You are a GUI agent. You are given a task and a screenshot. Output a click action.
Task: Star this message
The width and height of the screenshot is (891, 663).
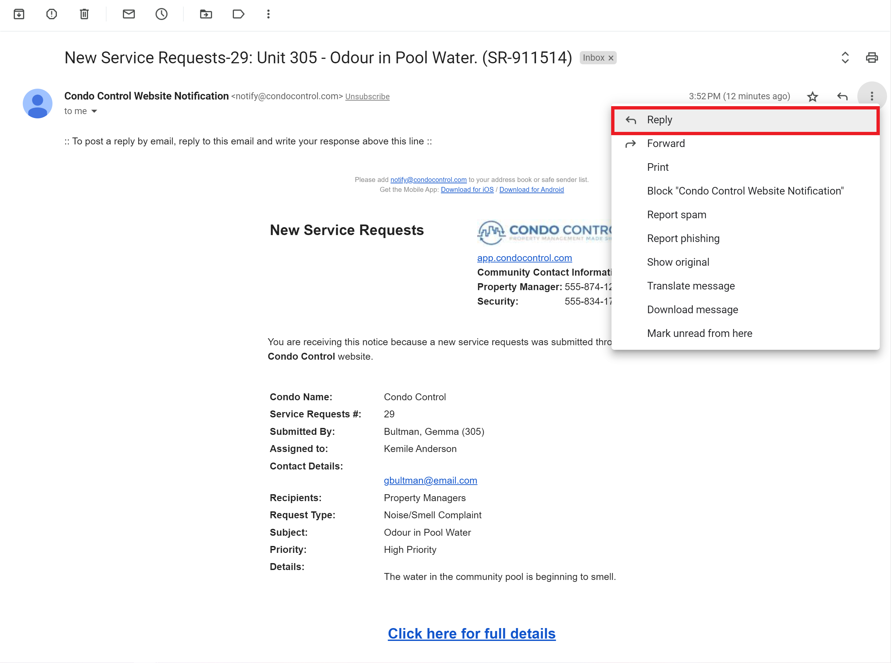click(x=812, y=96)
